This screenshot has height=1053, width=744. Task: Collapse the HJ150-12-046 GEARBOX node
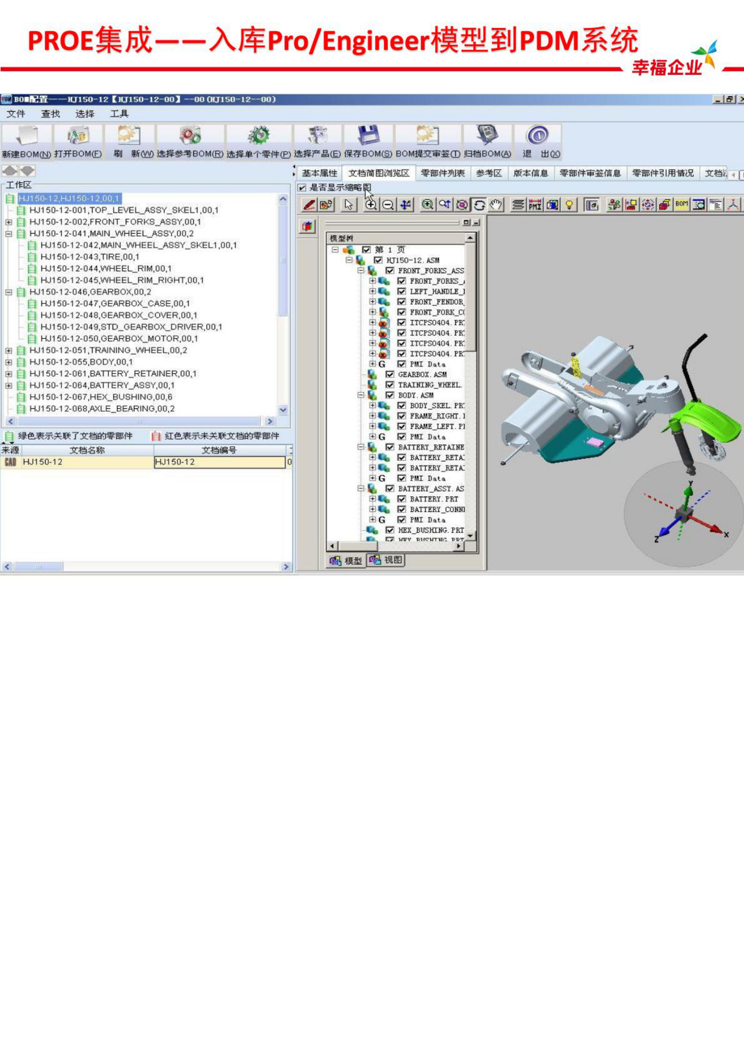(8, 292)
